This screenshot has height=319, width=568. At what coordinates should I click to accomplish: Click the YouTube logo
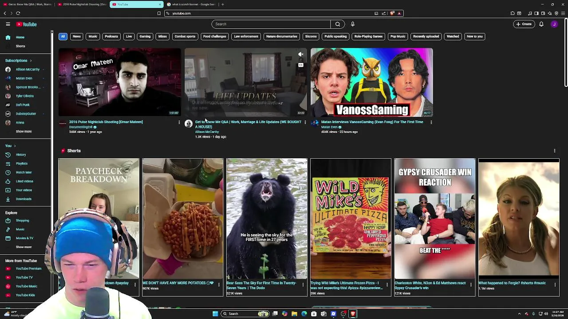pos(27,24)
